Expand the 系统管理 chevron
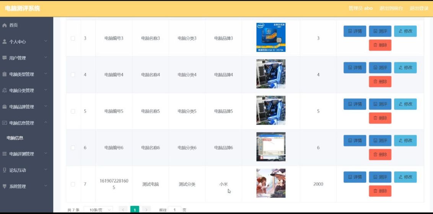 tap(46, 186)
